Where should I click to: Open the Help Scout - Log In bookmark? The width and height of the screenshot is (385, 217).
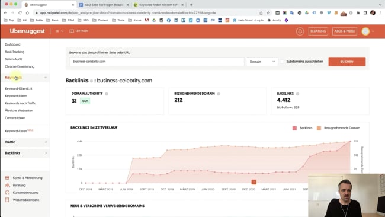coord(248,20)
